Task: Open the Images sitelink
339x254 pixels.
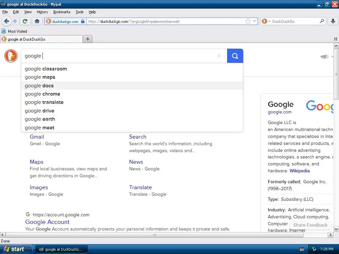Action: point(39,187)
